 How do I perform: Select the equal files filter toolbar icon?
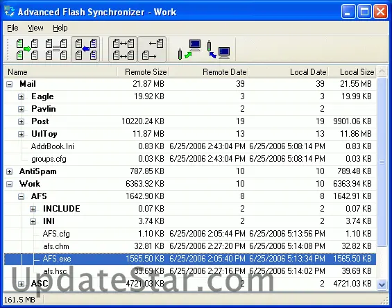tap(56, 49)
